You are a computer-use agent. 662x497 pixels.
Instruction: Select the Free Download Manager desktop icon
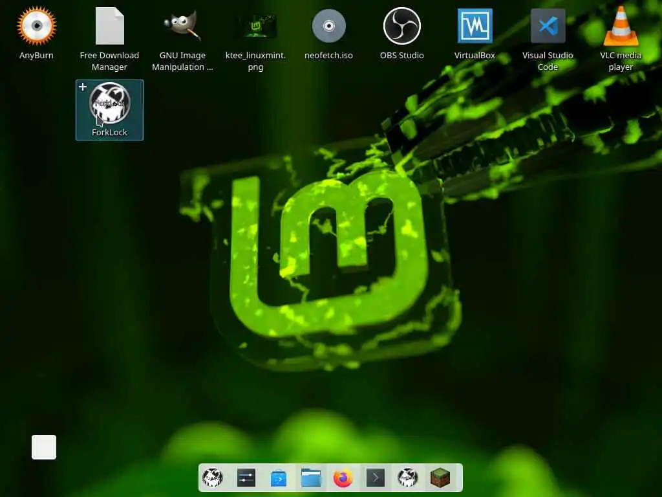click(x=109, y=26)
